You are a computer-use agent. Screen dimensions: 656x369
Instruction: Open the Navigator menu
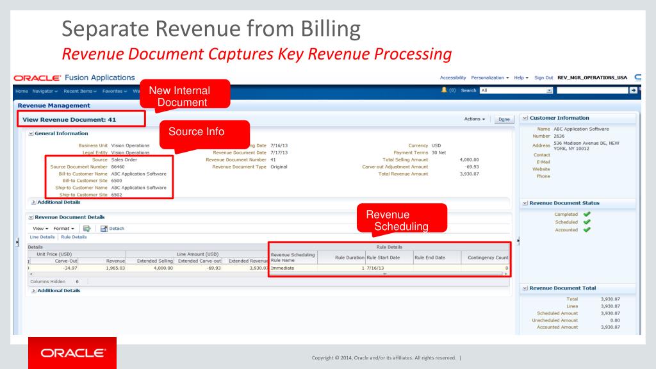pyautogui.click(x=45, y=91)
